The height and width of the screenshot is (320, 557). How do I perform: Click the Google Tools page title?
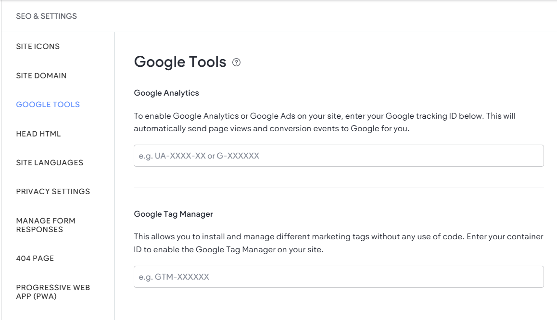click(180, 62)
